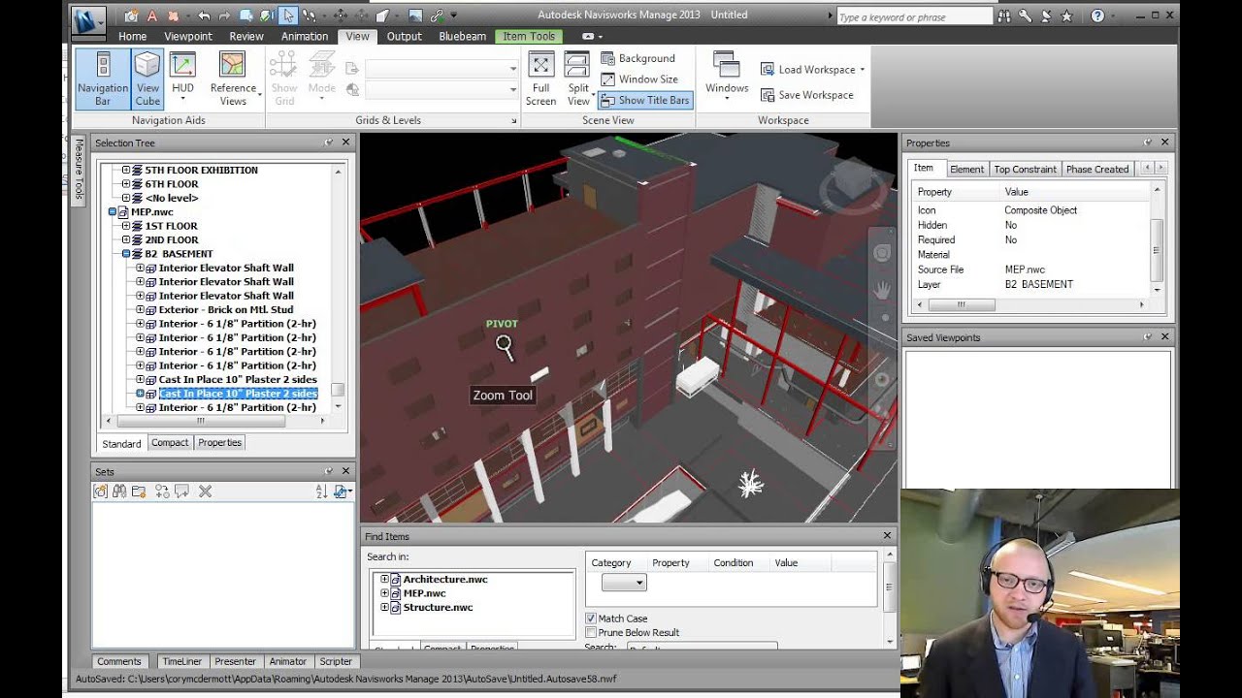Expand the 2ND FLOOR tree node
This screenshot has height=698, width=1242.
point(125,239)
